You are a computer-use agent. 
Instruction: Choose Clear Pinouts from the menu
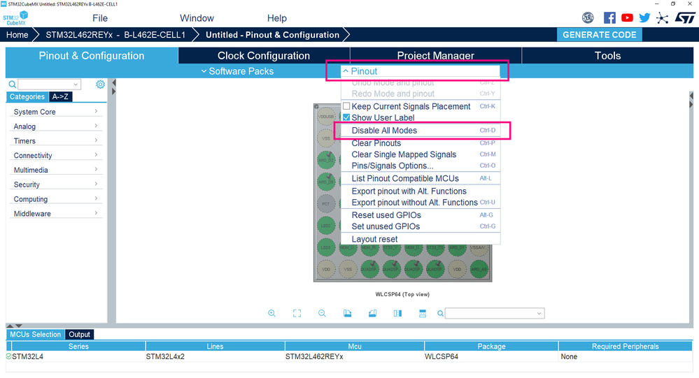(x=420, y=143)
